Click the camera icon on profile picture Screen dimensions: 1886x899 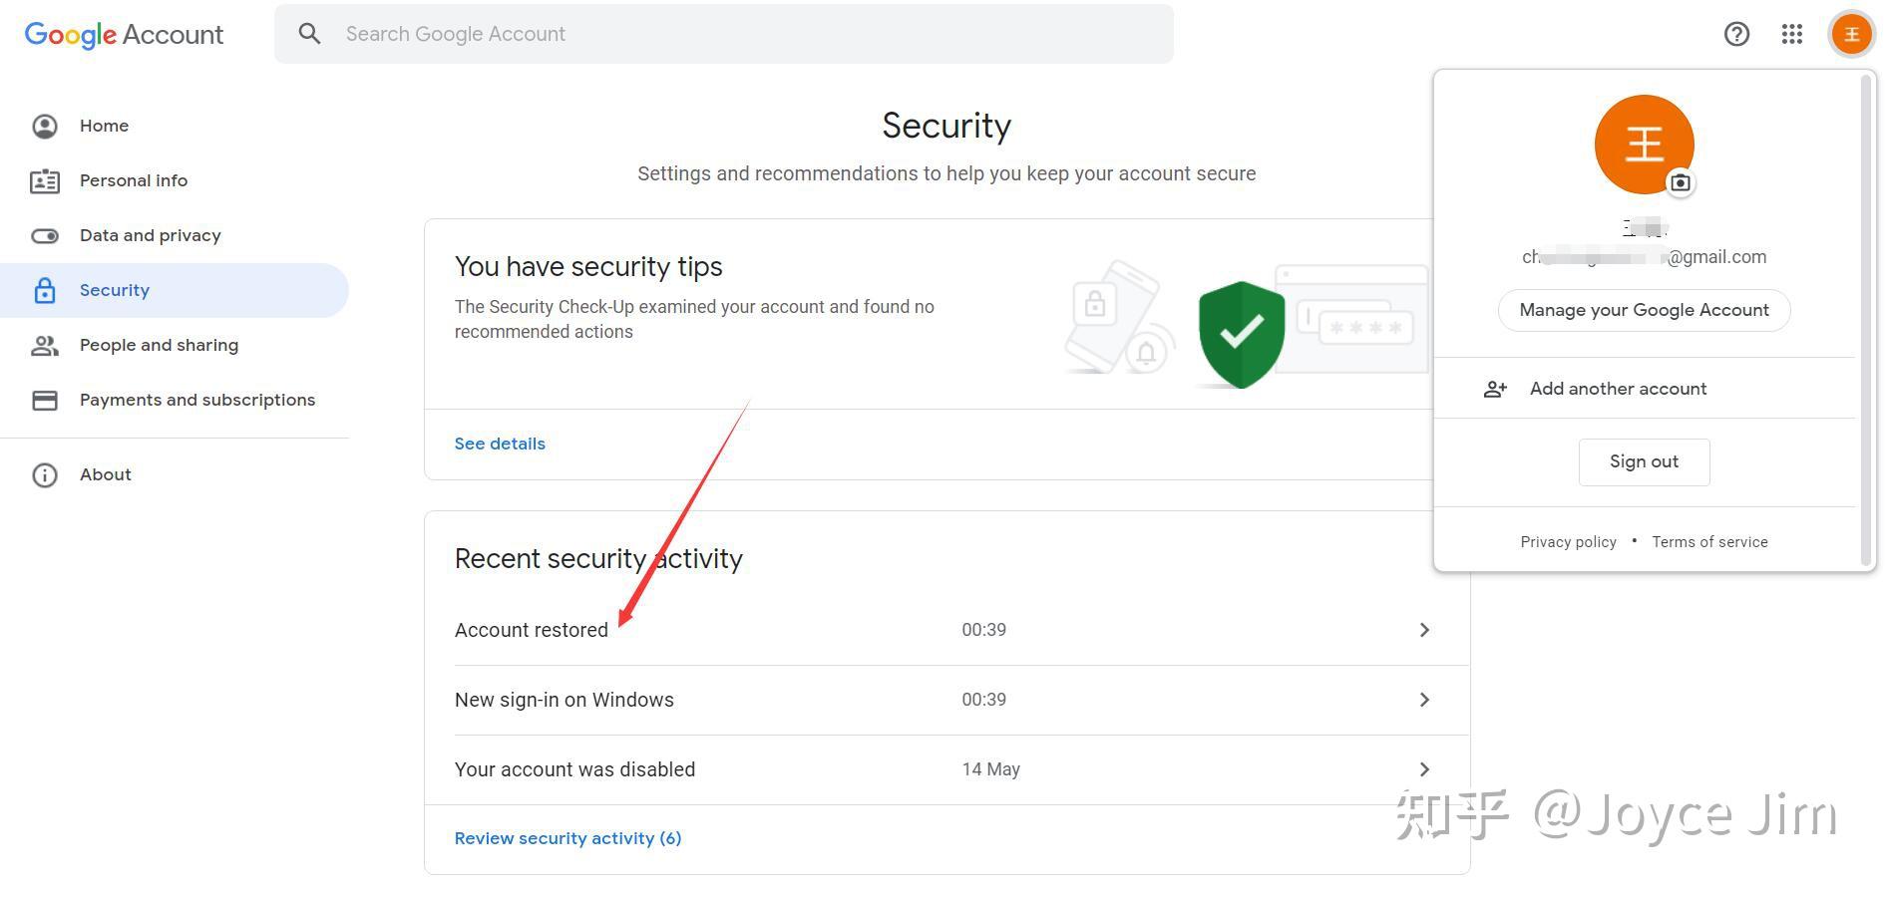point(1681,182)
